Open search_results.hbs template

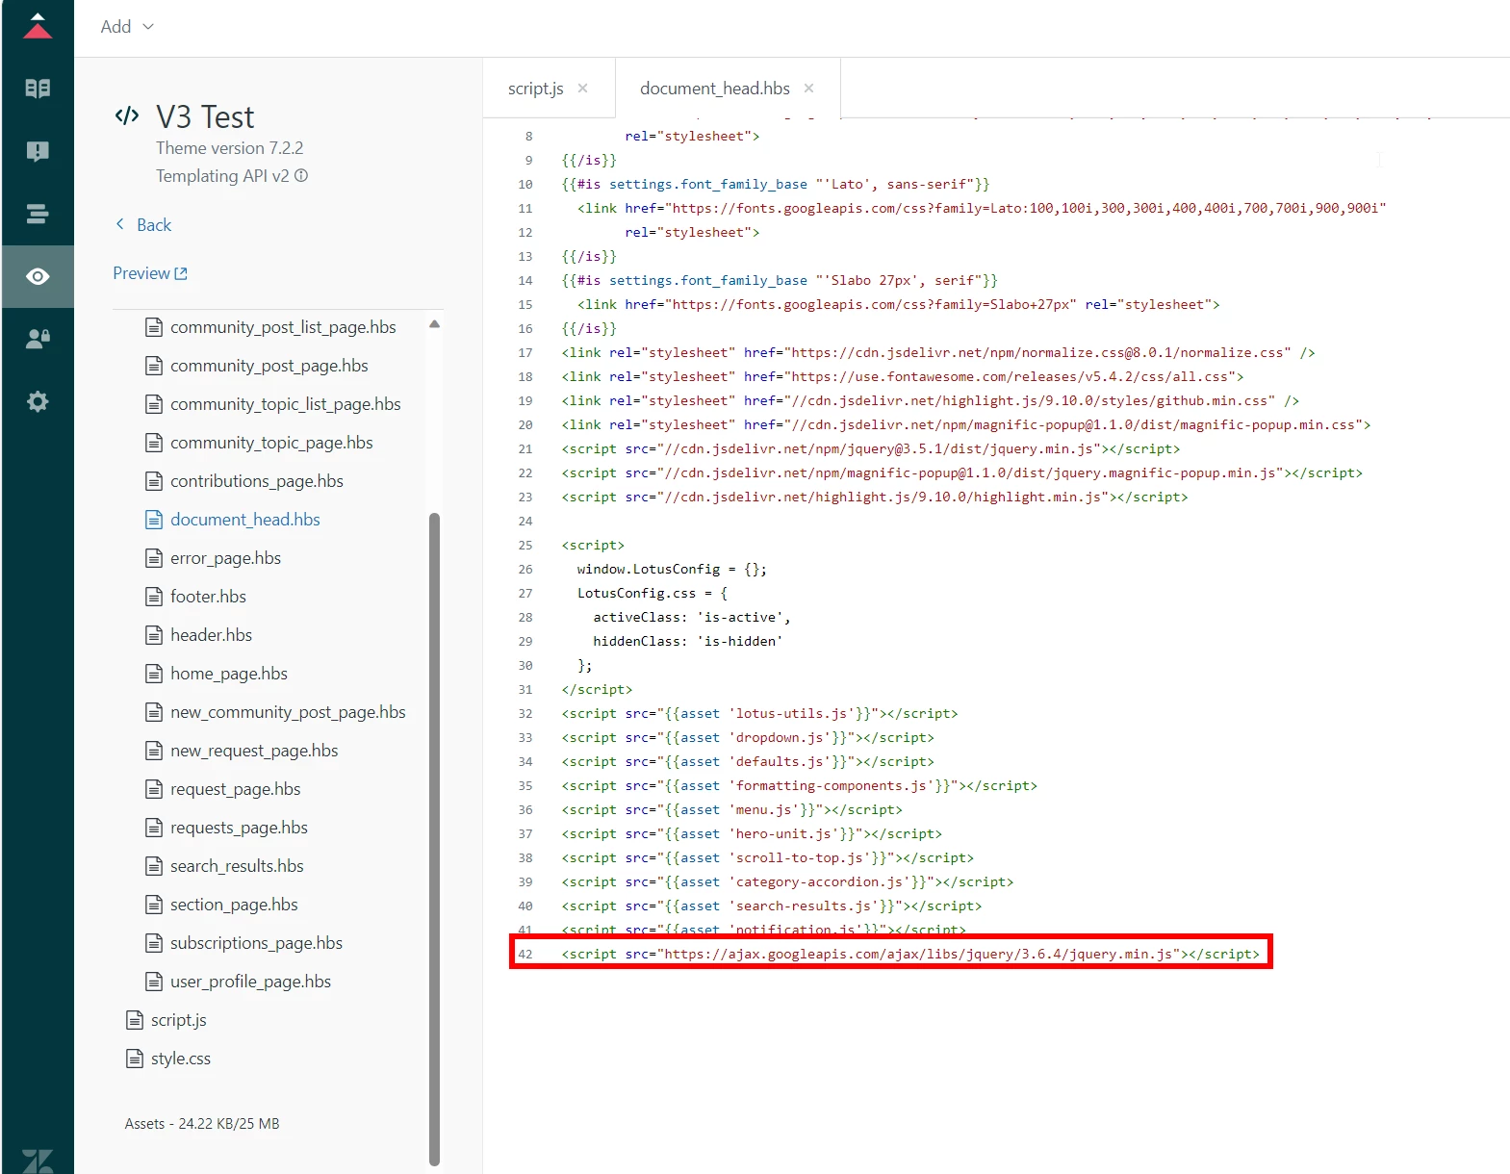(237, 866)
